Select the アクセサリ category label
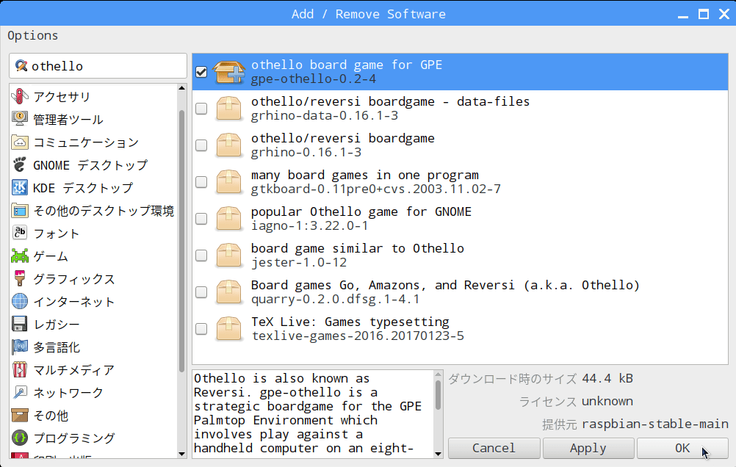The width and height of the screenshot is (736, 467). click(62, 97)
